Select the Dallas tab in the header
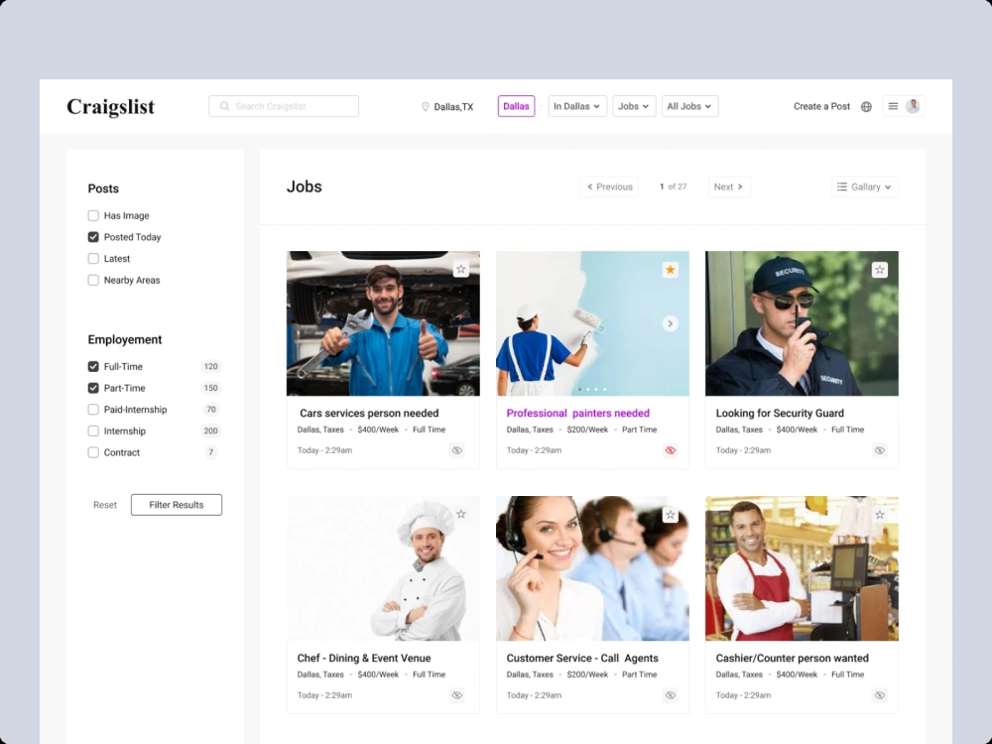This screenshot has height=744, width=992. pyautogui.click(x=516, y=105)
